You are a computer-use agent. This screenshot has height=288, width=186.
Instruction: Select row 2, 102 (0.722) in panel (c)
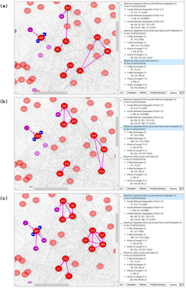point(136,244)
